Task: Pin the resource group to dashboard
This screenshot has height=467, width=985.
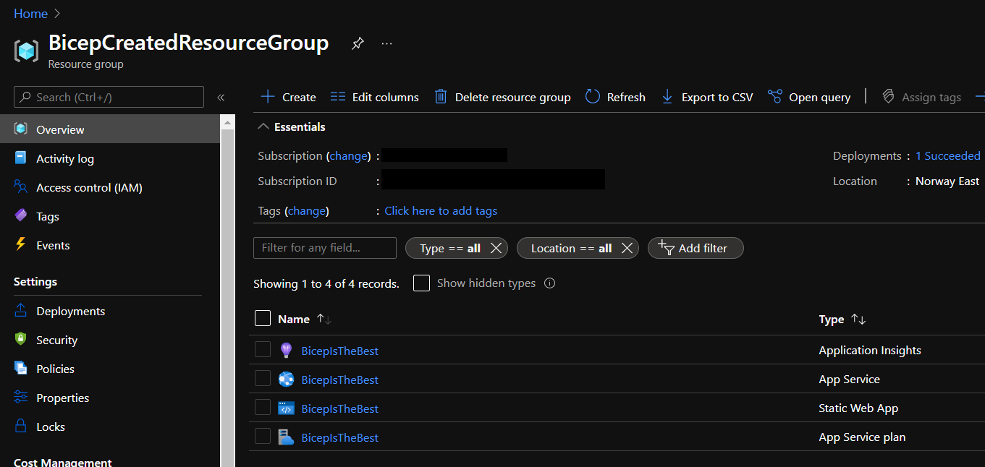Action: click(357, 44)
